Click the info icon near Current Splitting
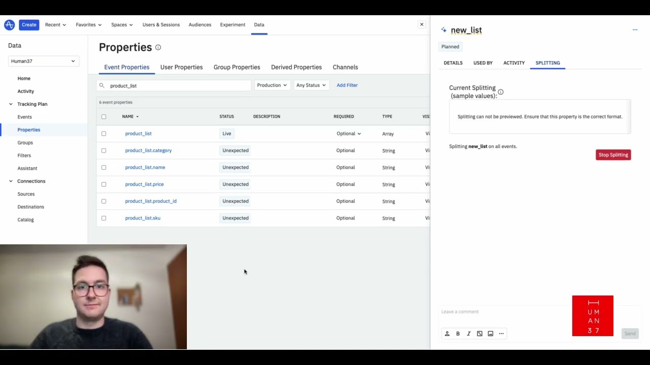 pos(501,92)
